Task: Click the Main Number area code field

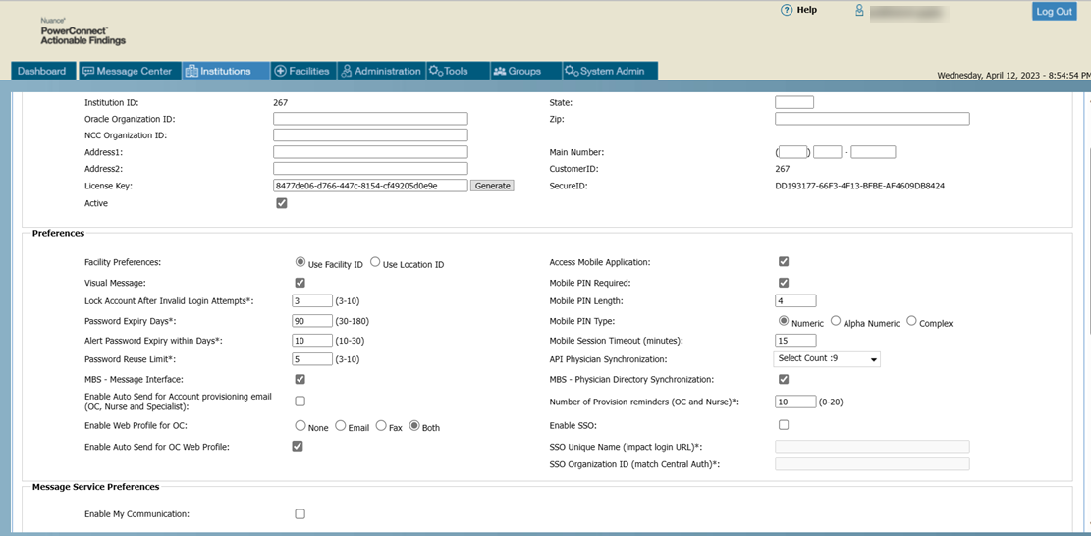Action: pyautogui.click(x=792, y=151)
